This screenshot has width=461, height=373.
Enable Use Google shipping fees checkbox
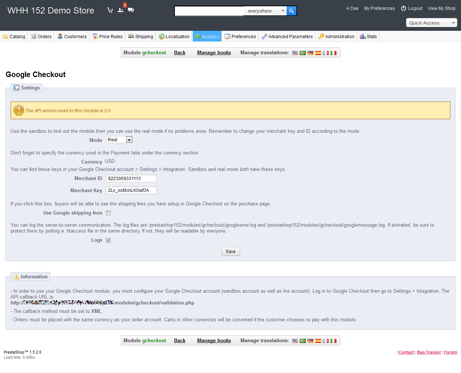point(108,213)
